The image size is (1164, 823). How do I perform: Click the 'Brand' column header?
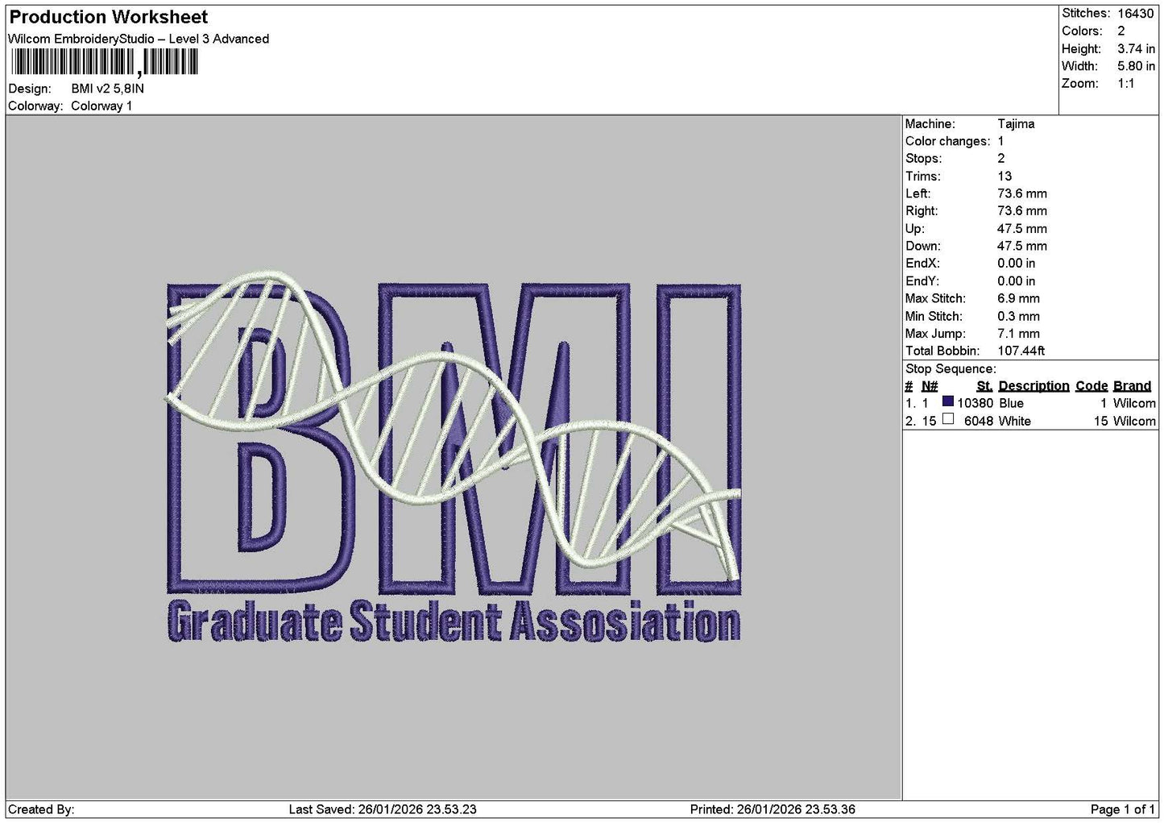point(1132,386)
